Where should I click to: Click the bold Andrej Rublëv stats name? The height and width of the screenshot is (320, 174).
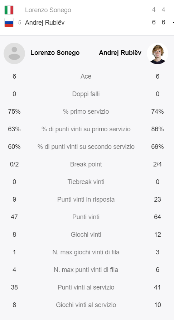coord(120,53)
